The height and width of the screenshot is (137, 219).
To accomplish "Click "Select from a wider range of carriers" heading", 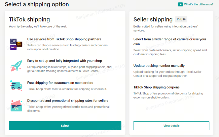I will point(170,42).
